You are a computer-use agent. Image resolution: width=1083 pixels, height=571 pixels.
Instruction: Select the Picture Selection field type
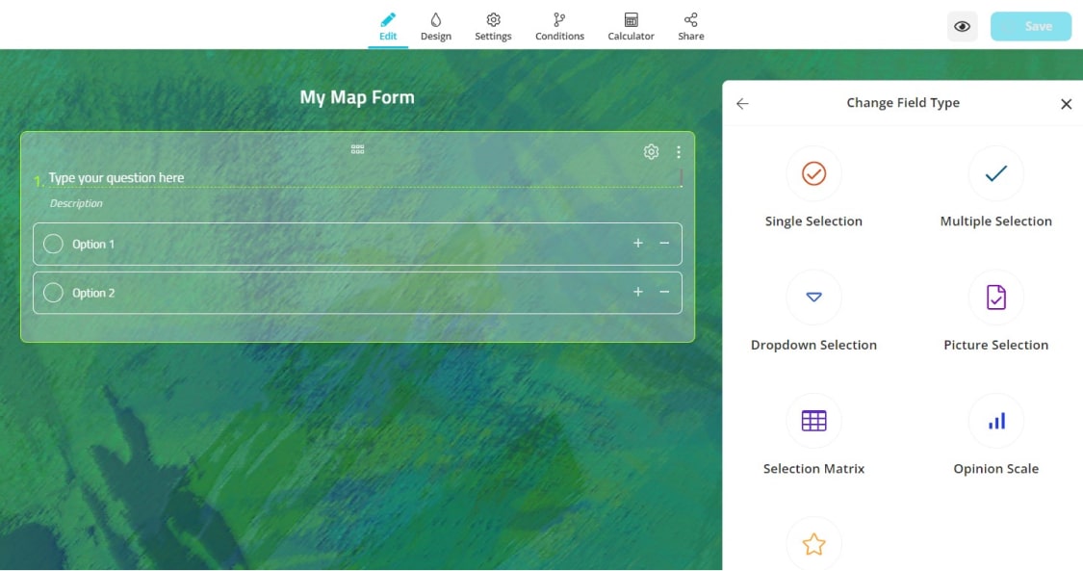[x=995, y=298]
